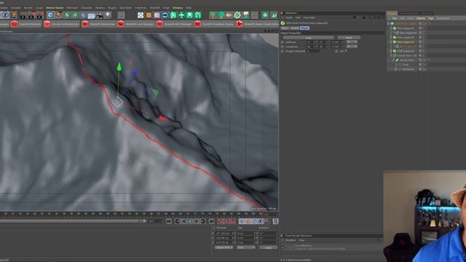This screenshot has width=466, height=262.
Task: Open Redshift Shader Graph Editor button
Action: coord(257,24)
